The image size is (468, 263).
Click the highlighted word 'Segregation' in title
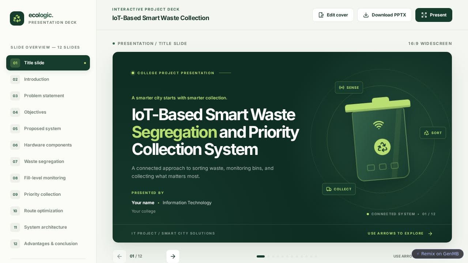point(174,132)
